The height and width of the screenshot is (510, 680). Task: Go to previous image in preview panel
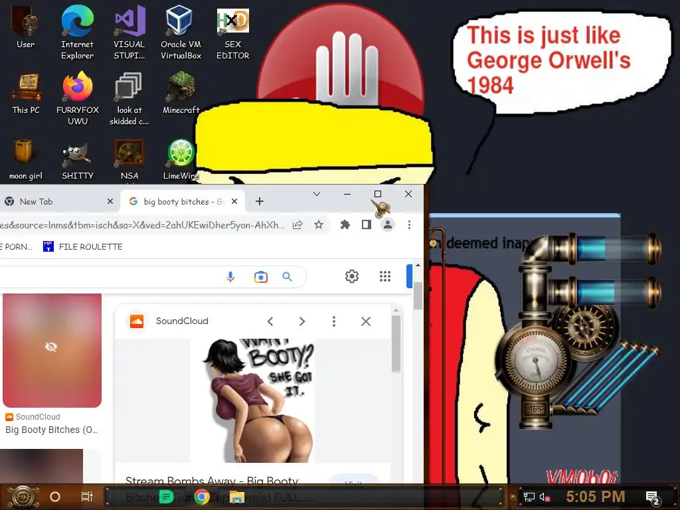[270, 321]
